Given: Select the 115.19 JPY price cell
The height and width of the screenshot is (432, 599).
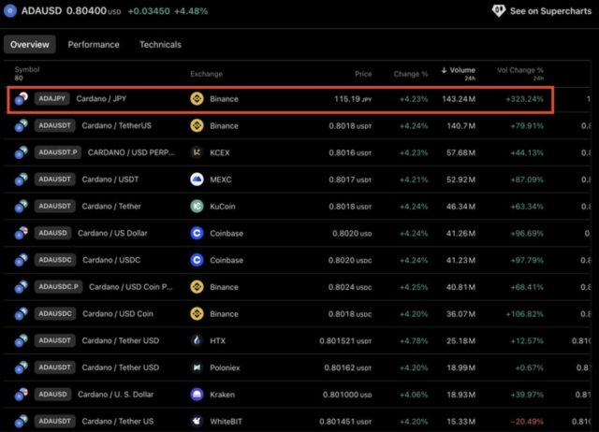Looking at the screenshot, I should pyautogui.click(x=353, y=99).
